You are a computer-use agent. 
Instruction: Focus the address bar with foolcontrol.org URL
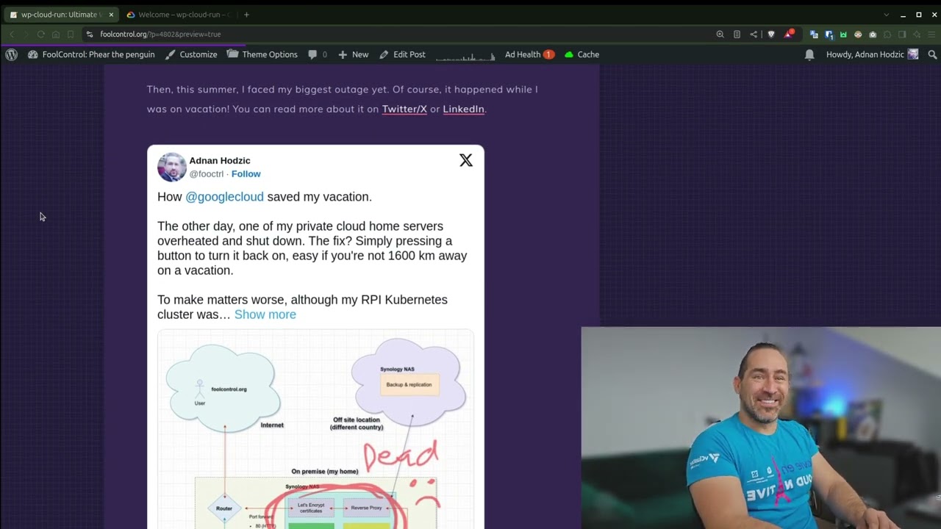(x=397, y=34)
